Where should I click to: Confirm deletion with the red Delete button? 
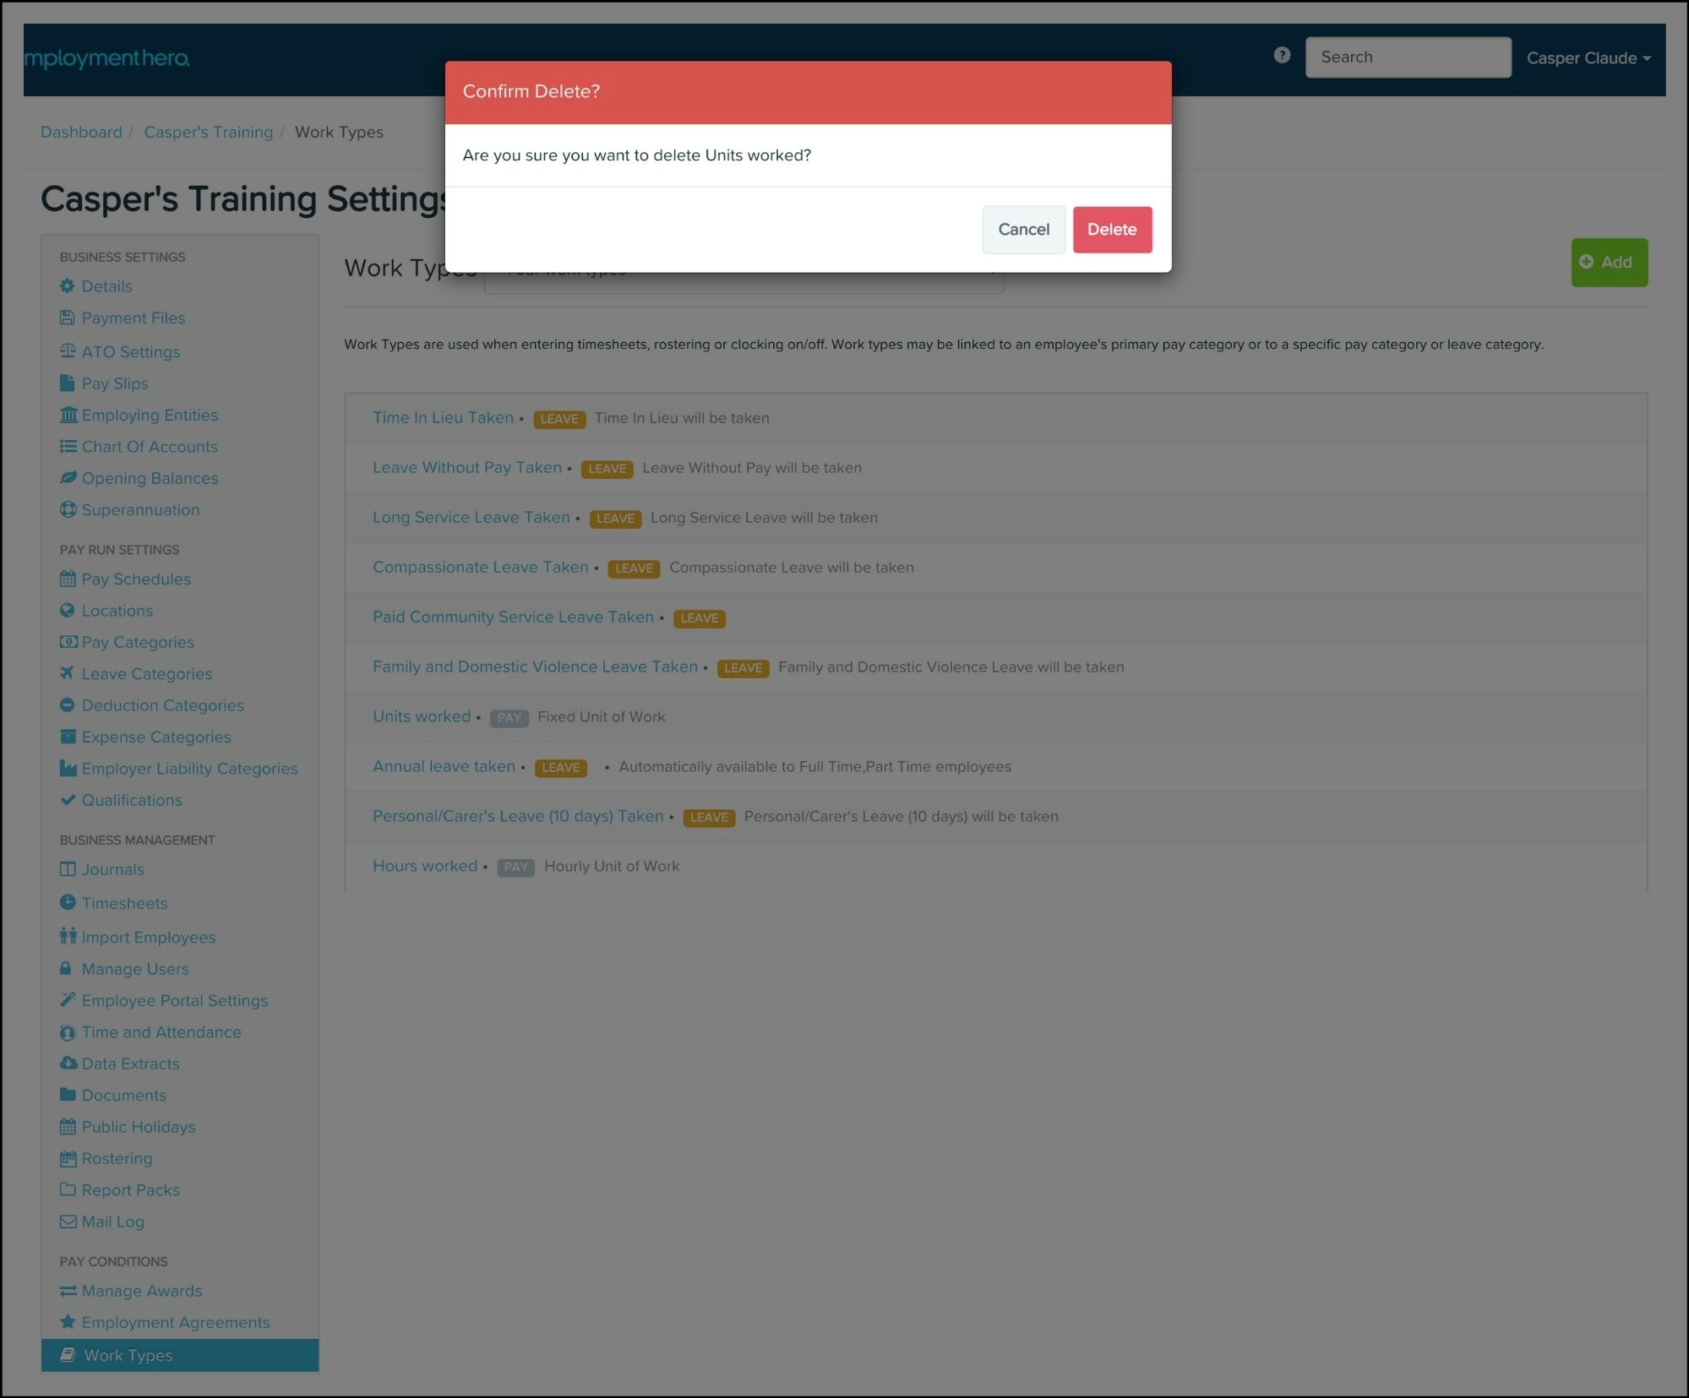(x=1111, y=229)
